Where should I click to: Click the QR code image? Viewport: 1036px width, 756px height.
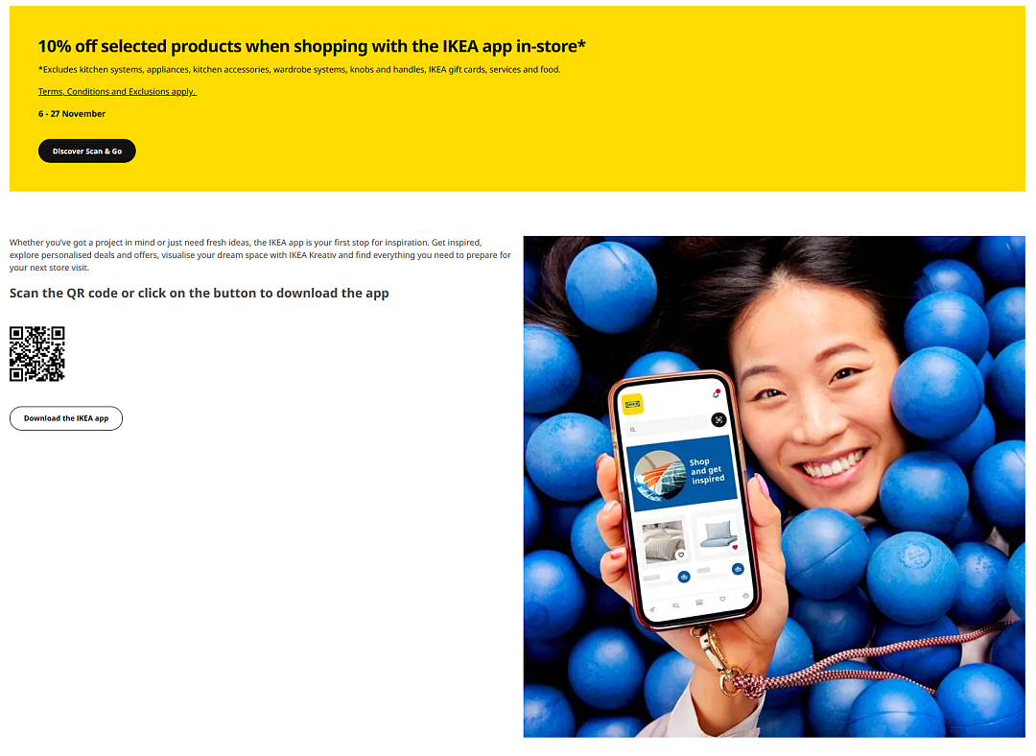[37, 354]
